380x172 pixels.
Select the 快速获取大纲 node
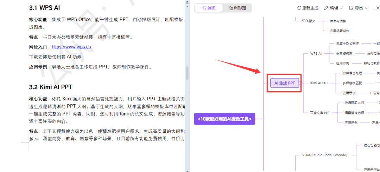354,102
